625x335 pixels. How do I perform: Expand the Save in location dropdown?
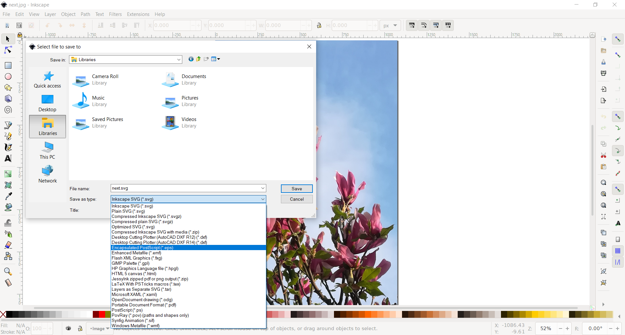pyautogui.click(x=179, y=60)
